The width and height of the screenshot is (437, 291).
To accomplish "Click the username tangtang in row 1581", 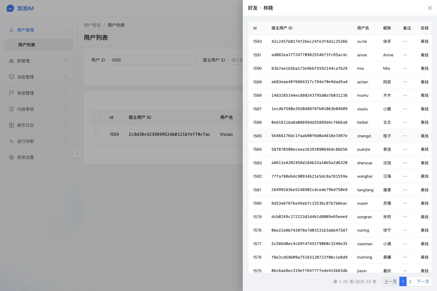I will 365,190.
